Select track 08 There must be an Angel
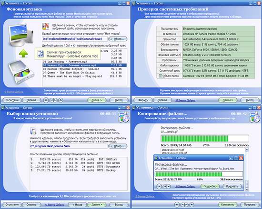The image size is (262, 209). coord(84,76)
